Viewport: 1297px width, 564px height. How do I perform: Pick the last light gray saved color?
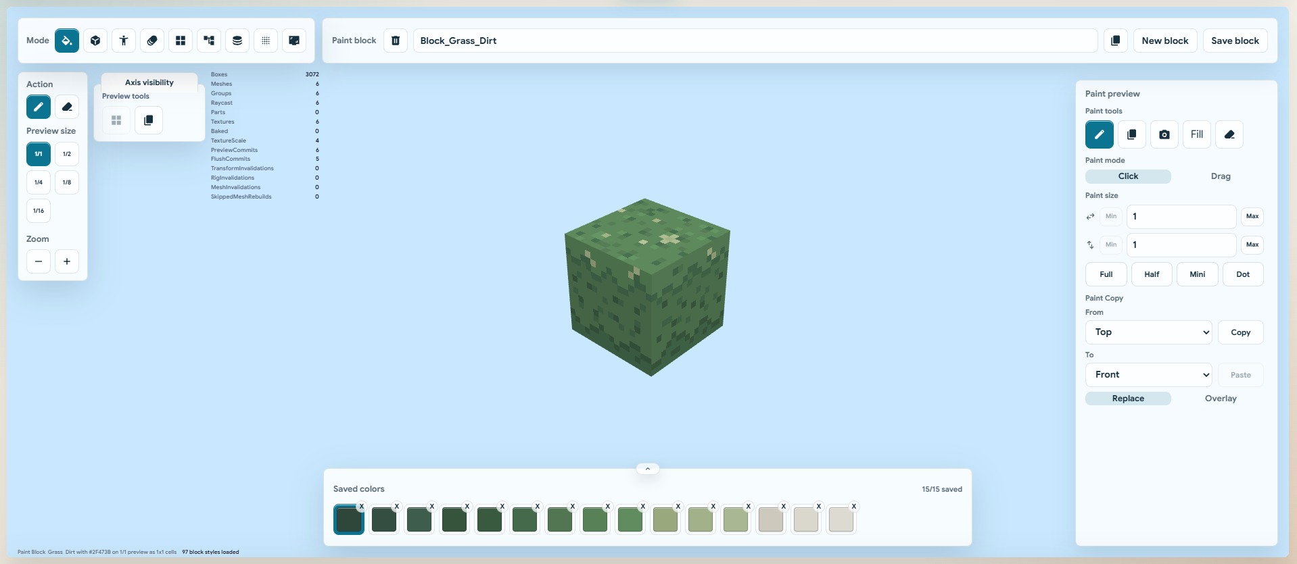[x=841, y=519]
